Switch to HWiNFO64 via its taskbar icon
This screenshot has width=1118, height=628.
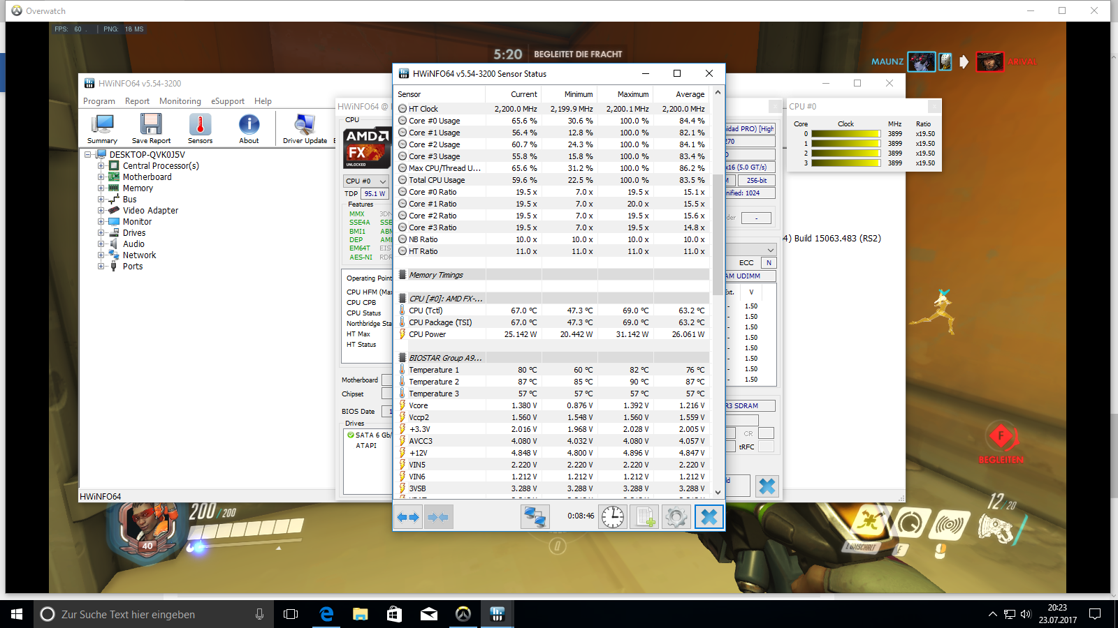pos(498,614)
